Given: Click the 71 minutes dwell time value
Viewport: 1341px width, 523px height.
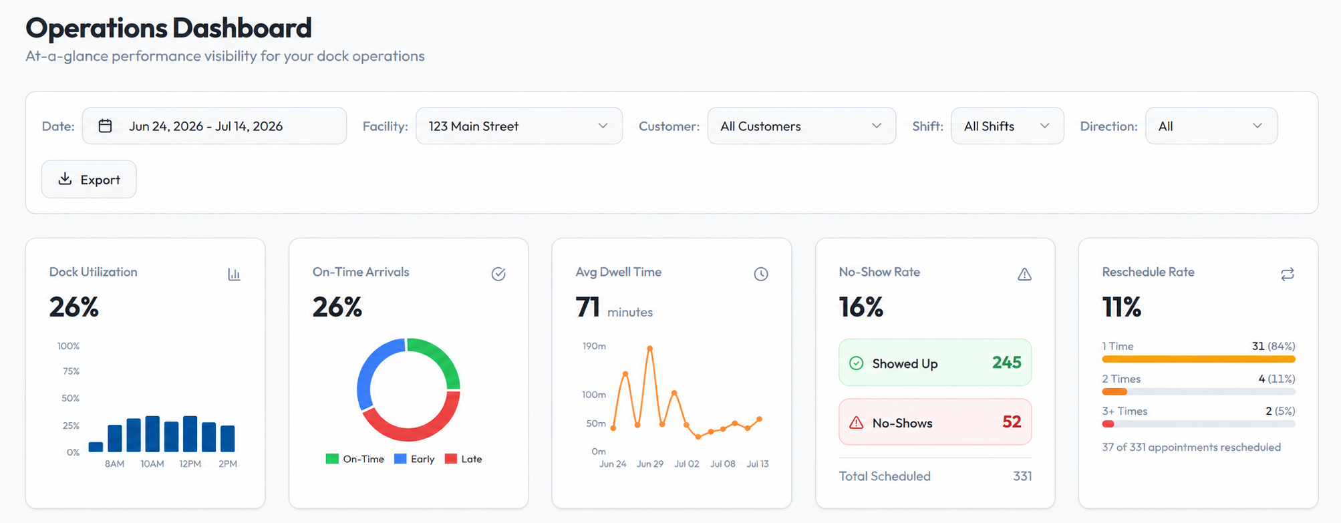Looking at the screenshot, I should coord(614,308).
